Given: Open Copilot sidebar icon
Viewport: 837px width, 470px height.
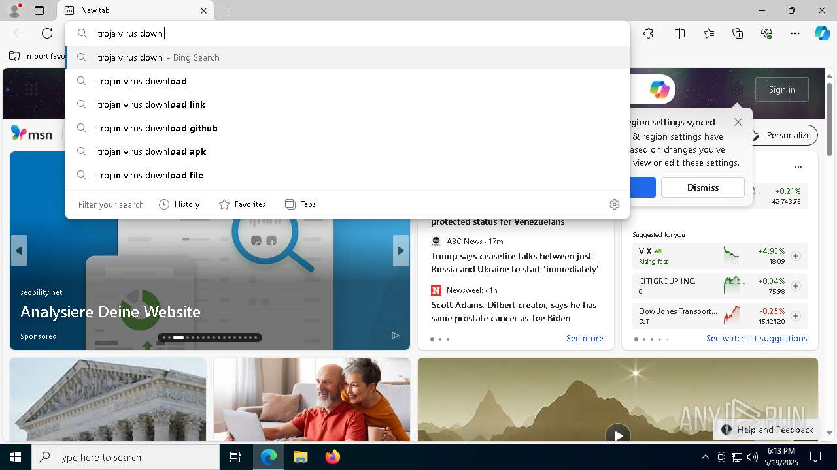Looking at the screenshot, I should [x=822, y=33].
